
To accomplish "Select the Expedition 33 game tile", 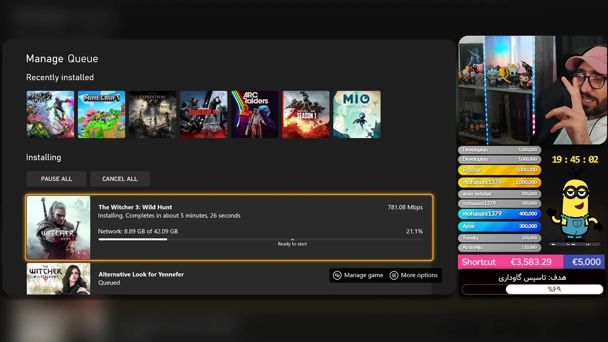I will 152,114.
